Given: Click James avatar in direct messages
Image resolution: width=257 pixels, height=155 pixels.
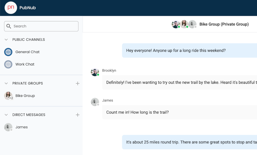Looking at the screenshot, I should coord(8,127).
